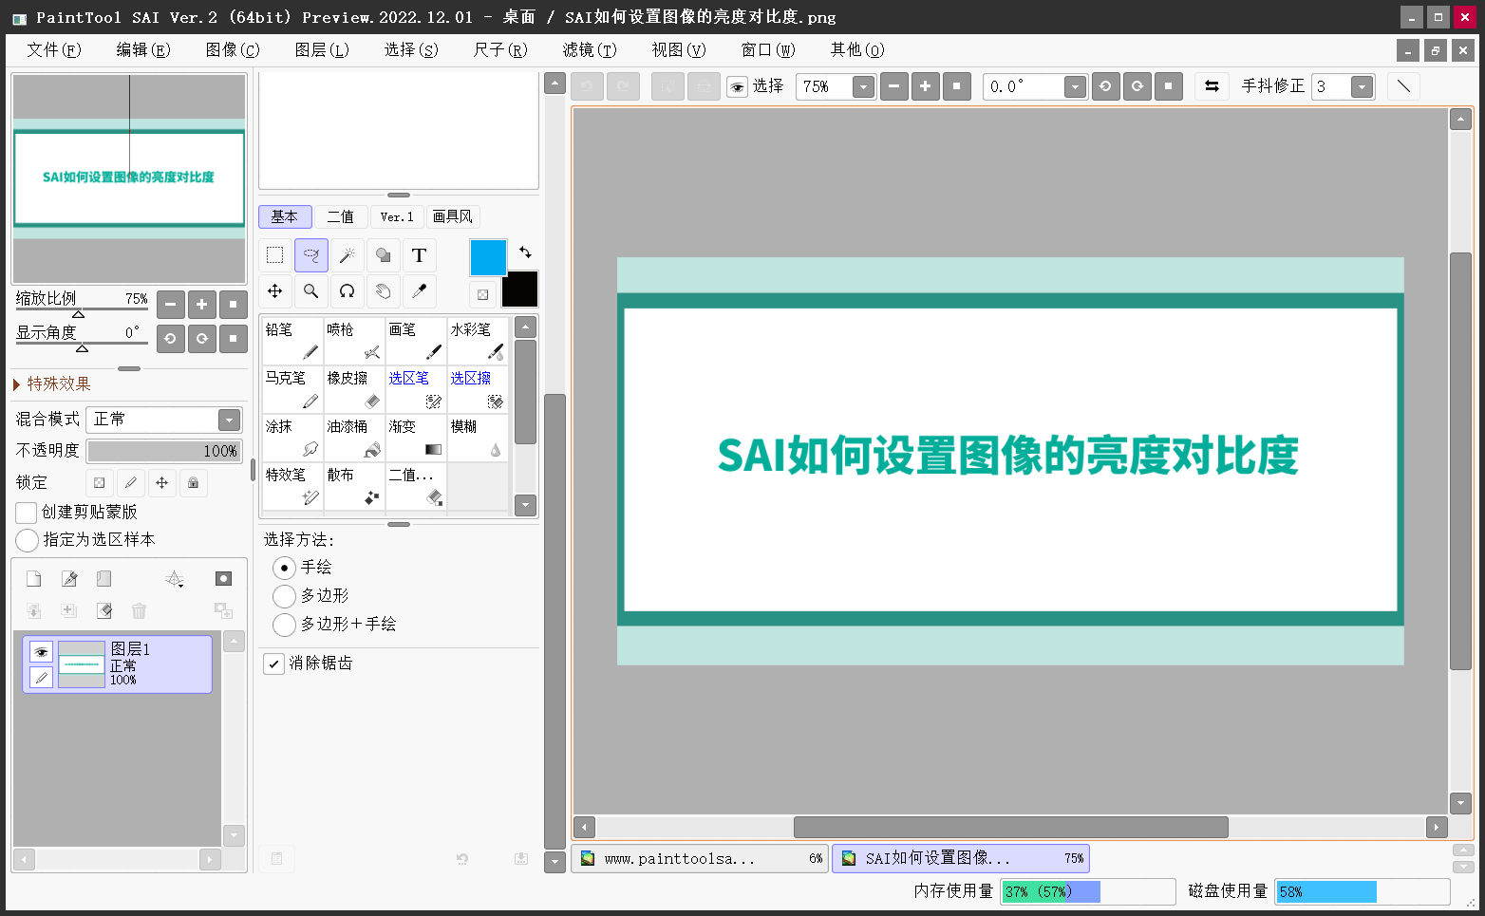Select 手绘 selection method
The height and width of the screenshot is (916, 1485).
[284, 568]
